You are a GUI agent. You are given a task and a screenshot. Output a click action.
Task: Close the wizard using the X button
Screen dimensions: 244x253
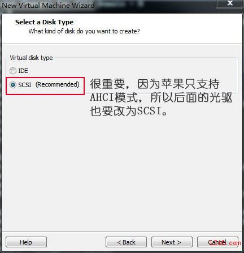(230, 3)
